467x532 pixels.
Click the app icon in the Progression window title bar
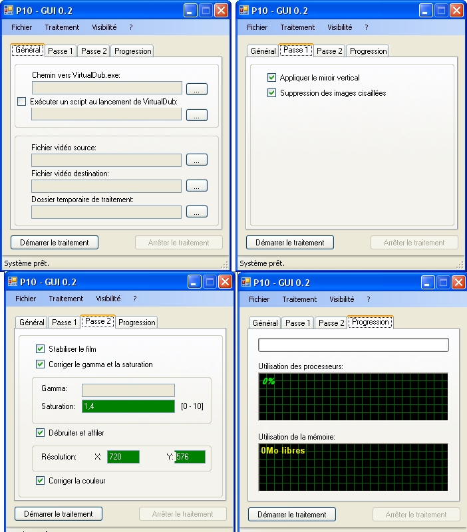(x=245, y=282)
